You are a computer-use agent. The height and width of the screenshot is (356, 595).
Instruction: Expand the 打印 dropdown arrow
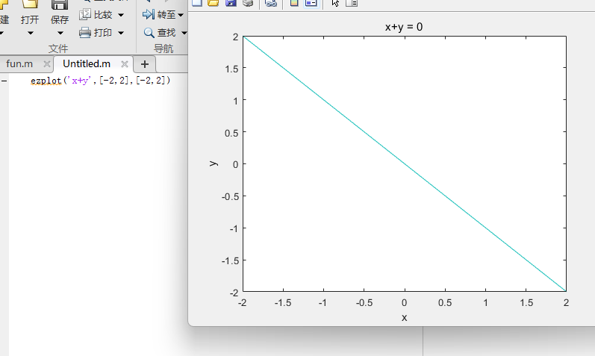tap(121, 33)
